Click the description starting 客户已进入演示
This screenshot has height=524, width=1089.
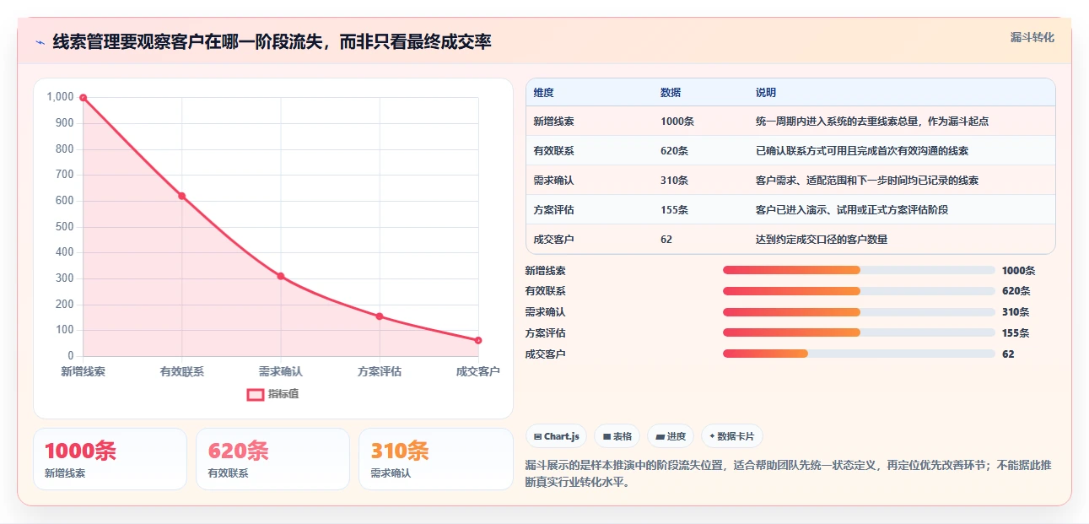click(852, 210)
